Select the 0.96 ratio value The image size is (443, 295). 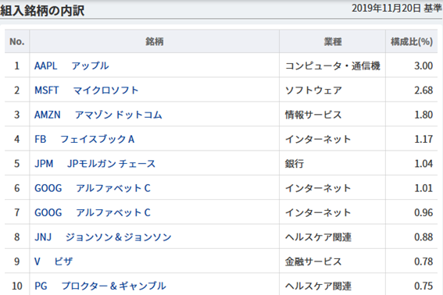pos(423,212)
